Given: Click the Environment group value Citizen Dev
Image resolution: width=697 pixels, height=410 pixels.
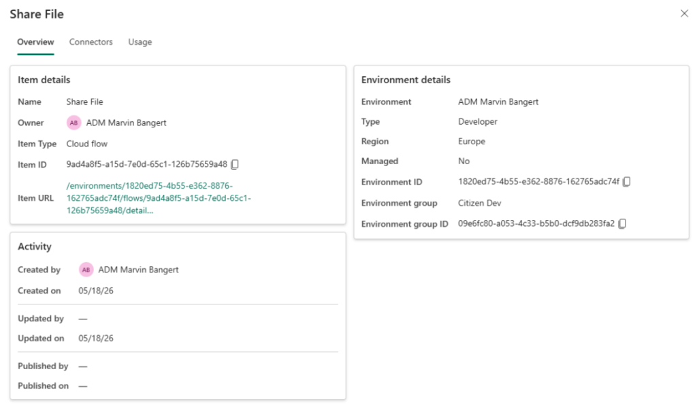Looking at the screenshot, I should coord(479,203).
